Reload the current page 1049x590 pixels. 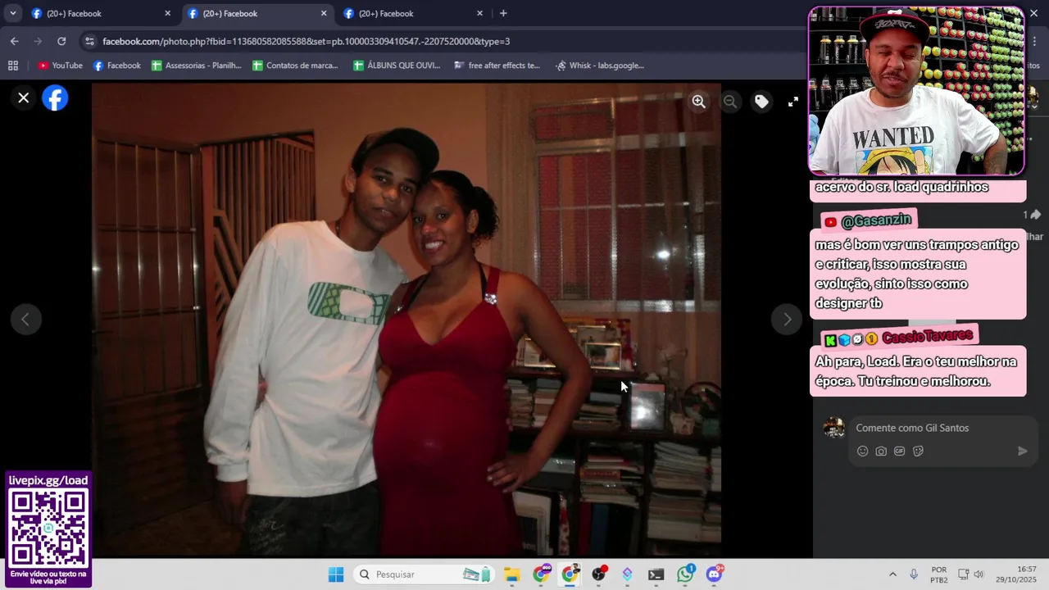pos(61,41)
